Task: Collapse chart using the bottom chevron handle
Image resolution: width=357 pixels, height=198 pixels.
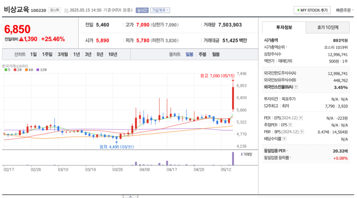Action: 131,197
